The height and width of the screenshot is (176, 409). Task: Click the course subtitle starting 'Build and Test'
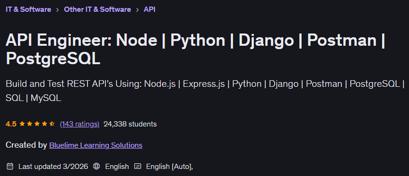[x=205, y=91]
